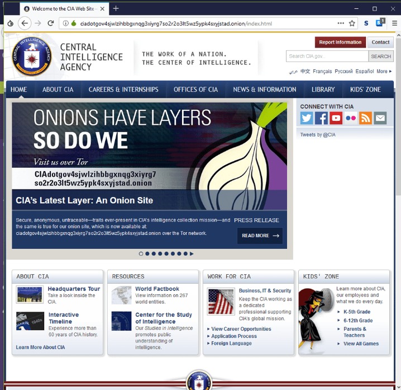Open site information icon in the address bar

(x=66, y=24)
